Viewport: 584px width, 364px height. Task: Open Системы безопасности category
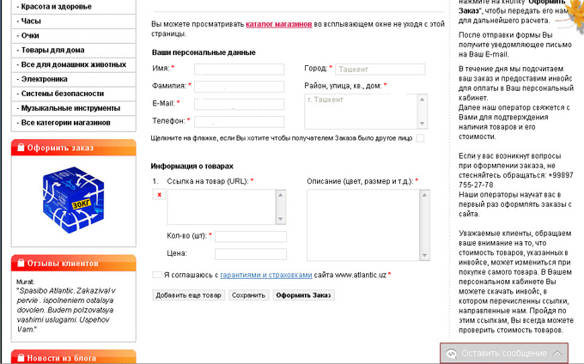(73, 94)
